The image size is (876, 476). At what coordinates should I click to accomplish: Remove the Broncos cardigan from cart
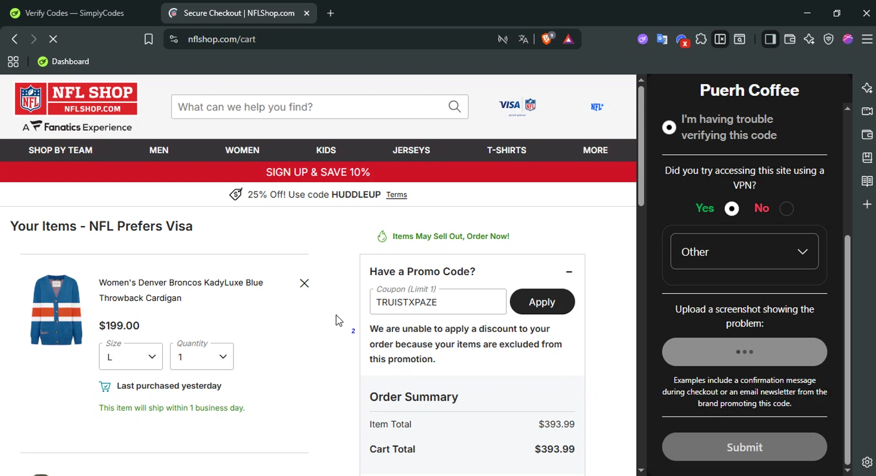coord(304,283)
